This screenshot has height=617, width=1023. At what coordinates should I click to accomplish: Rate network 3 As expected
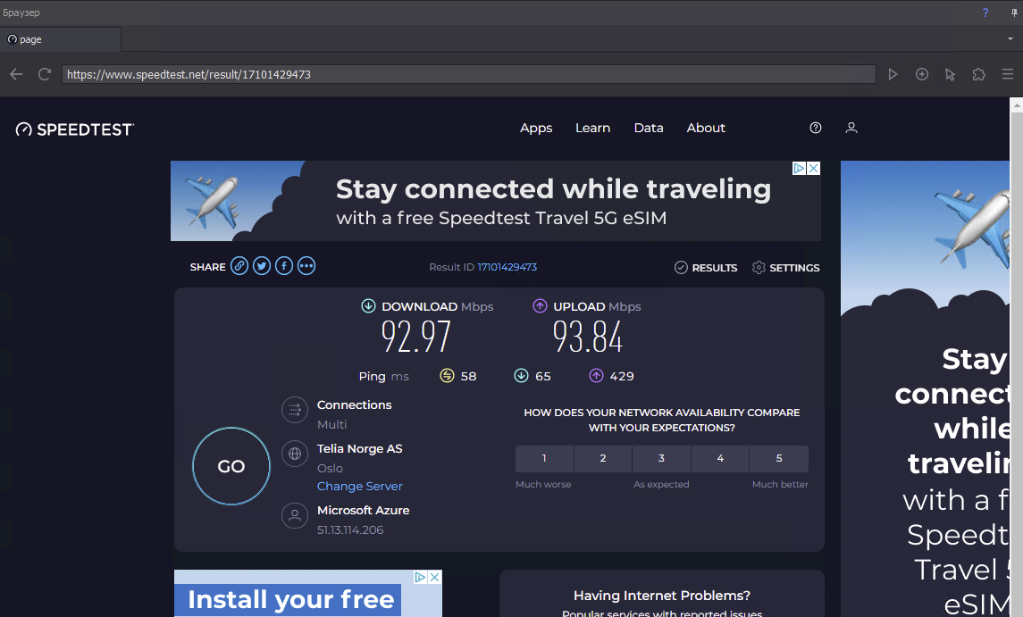pyautogui.click(x=661, y=459)
